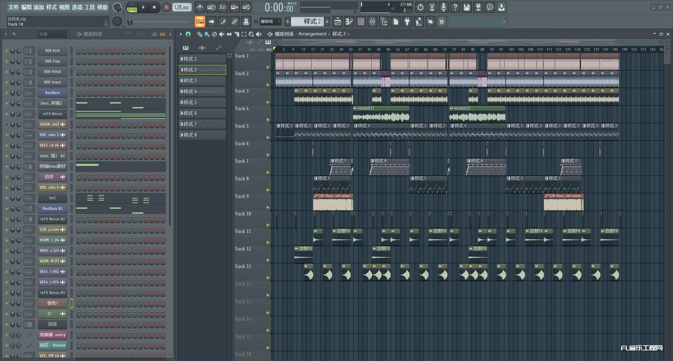This screenshot has height=361, width=673.
Task: Open the playlist options menu arrow
Action: click(x=181, y=34)
